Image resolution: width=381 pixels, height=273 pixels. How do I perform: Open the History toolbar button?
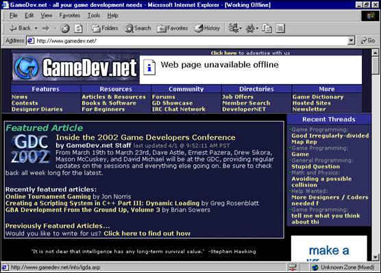pyautogui.click(x=207, y=28)
